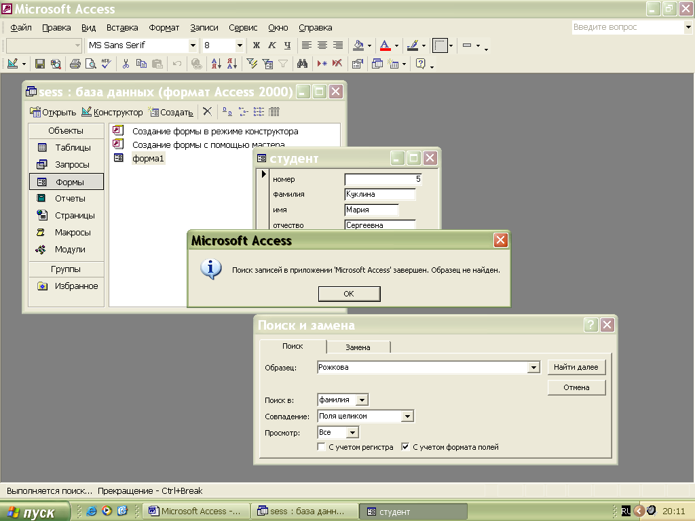
Task: Expand the font color dropdown arrow
Action: coord(396,45)
